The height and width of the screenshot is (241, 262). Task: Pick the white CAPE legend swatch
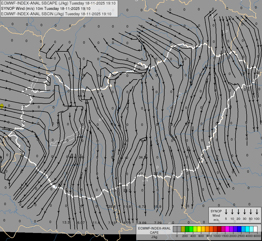(255, 229)
